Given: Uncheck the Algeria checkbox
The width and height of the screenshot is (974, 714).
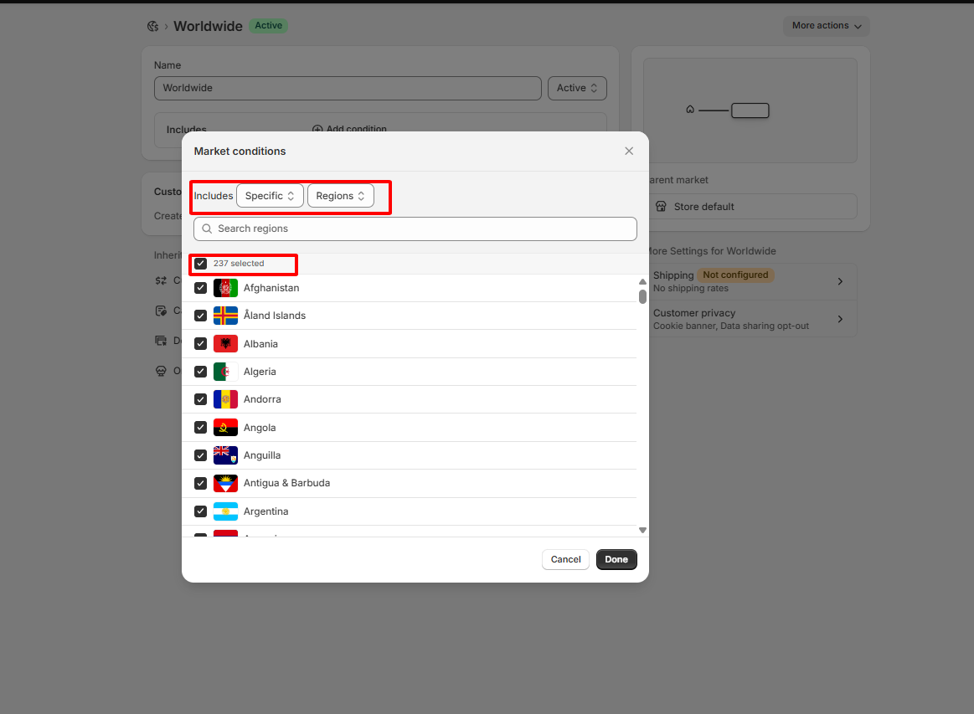Looking at the screenshot, I should (x=201, y=372).
